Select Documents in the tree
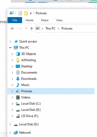Image resolution: width=97 pixels, height=137 pixels. [x=29, y=73]
